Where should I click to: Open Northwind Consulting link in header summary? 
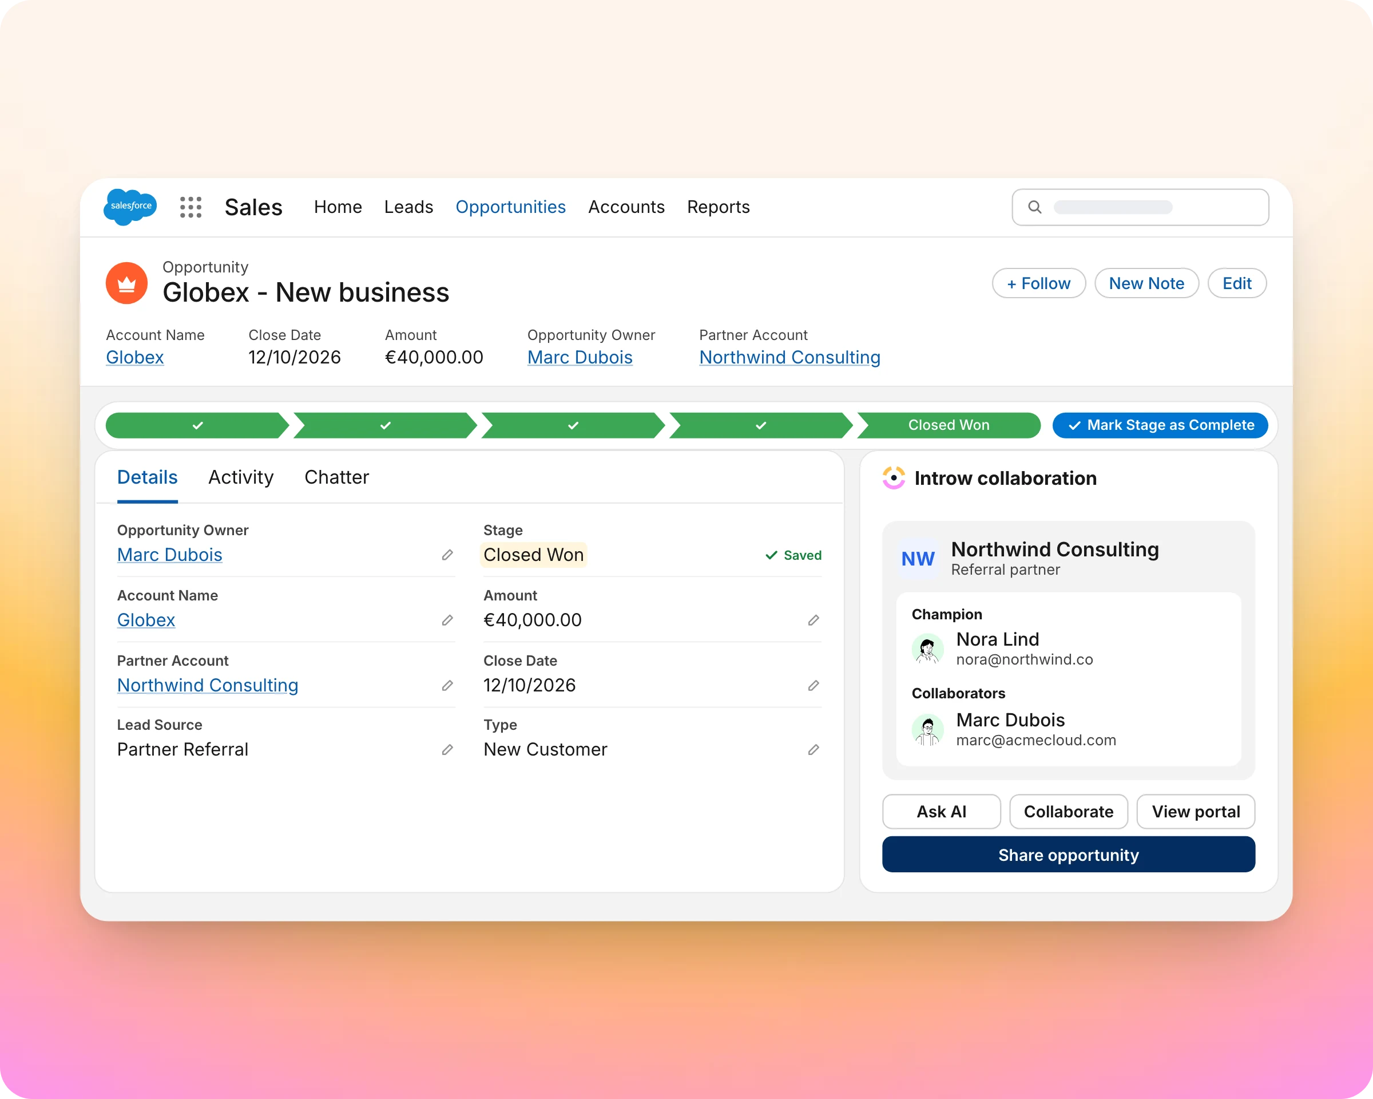click(789, 357)
